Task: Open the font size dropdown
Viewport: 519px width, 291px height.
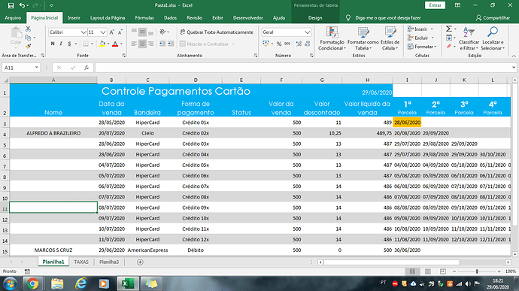Action: tap(103, 32)
